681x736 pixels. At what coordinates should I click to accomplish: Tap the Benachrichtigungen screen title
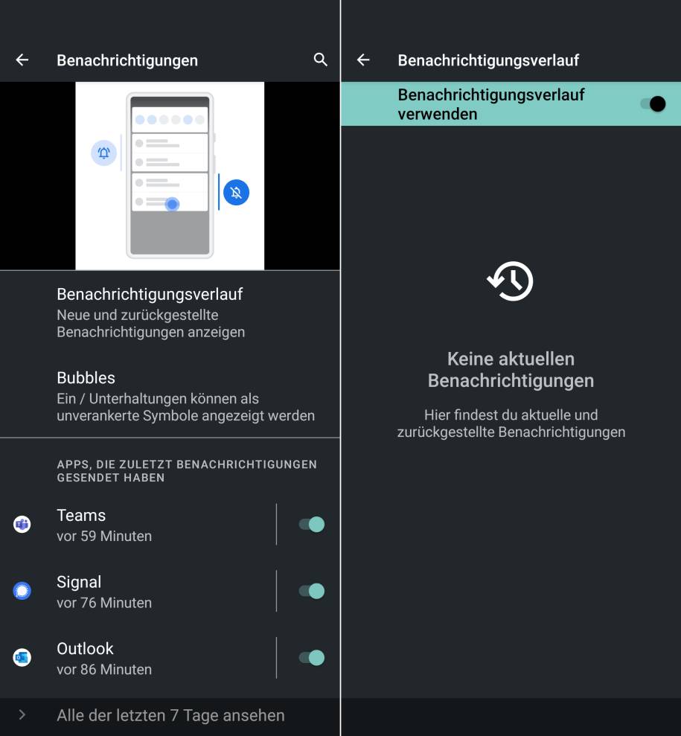(x=127, y=60)
